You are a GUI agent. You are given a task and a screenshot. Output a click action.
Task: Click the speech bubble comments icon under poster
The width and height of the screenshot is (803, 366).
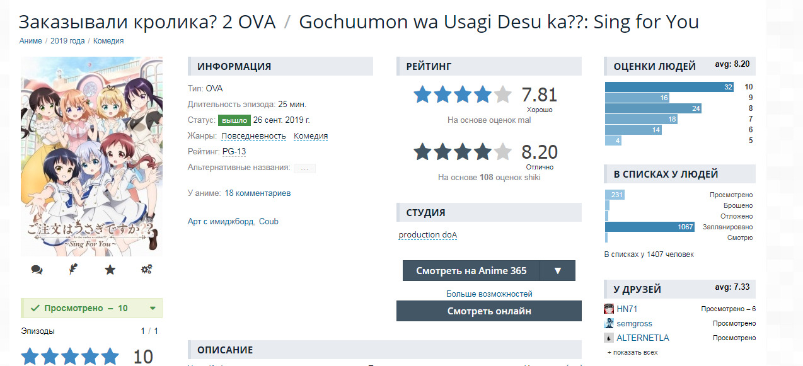point(37,270)
